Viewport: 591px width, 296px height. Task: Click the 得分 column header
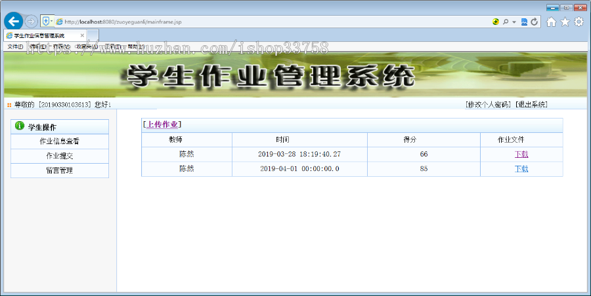pyautogui.click(x=410, y=139)
